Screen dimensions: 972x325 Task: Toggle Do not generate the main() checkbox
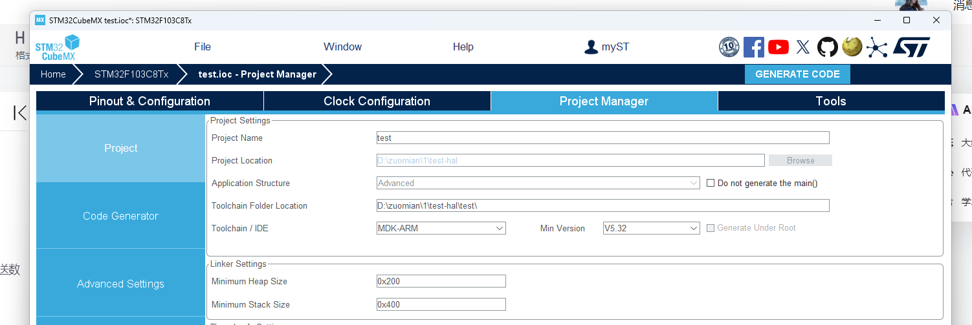tap(711, 183)
